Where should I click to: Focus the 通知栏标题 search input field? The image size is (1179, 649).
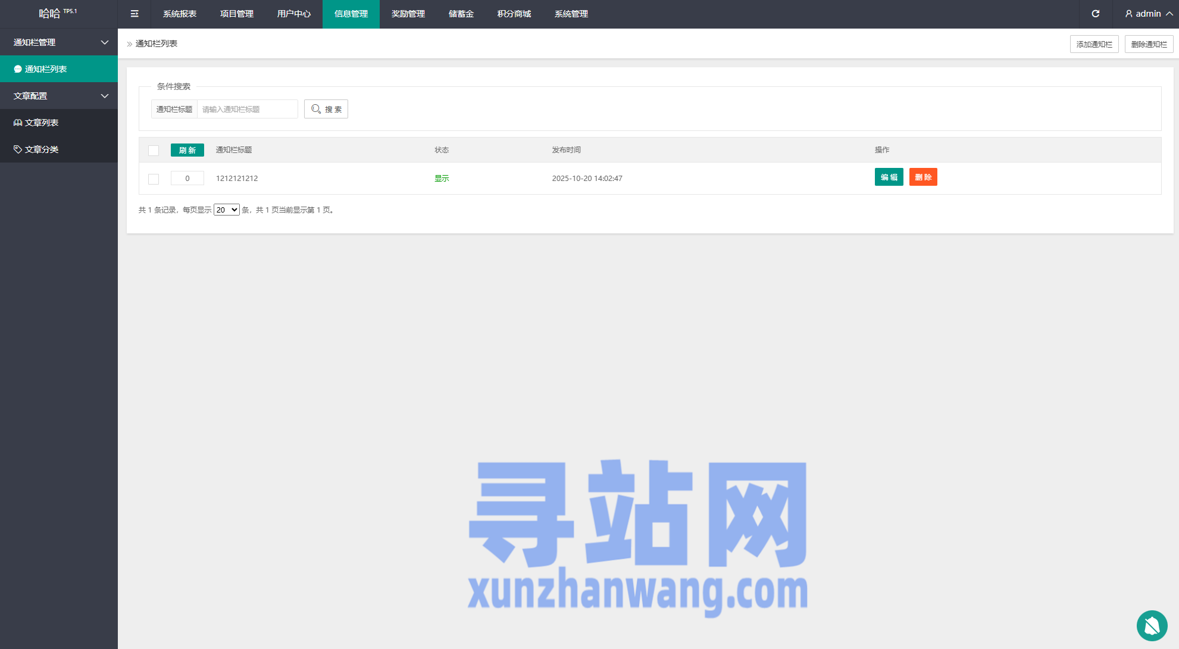tap(247, 109)
